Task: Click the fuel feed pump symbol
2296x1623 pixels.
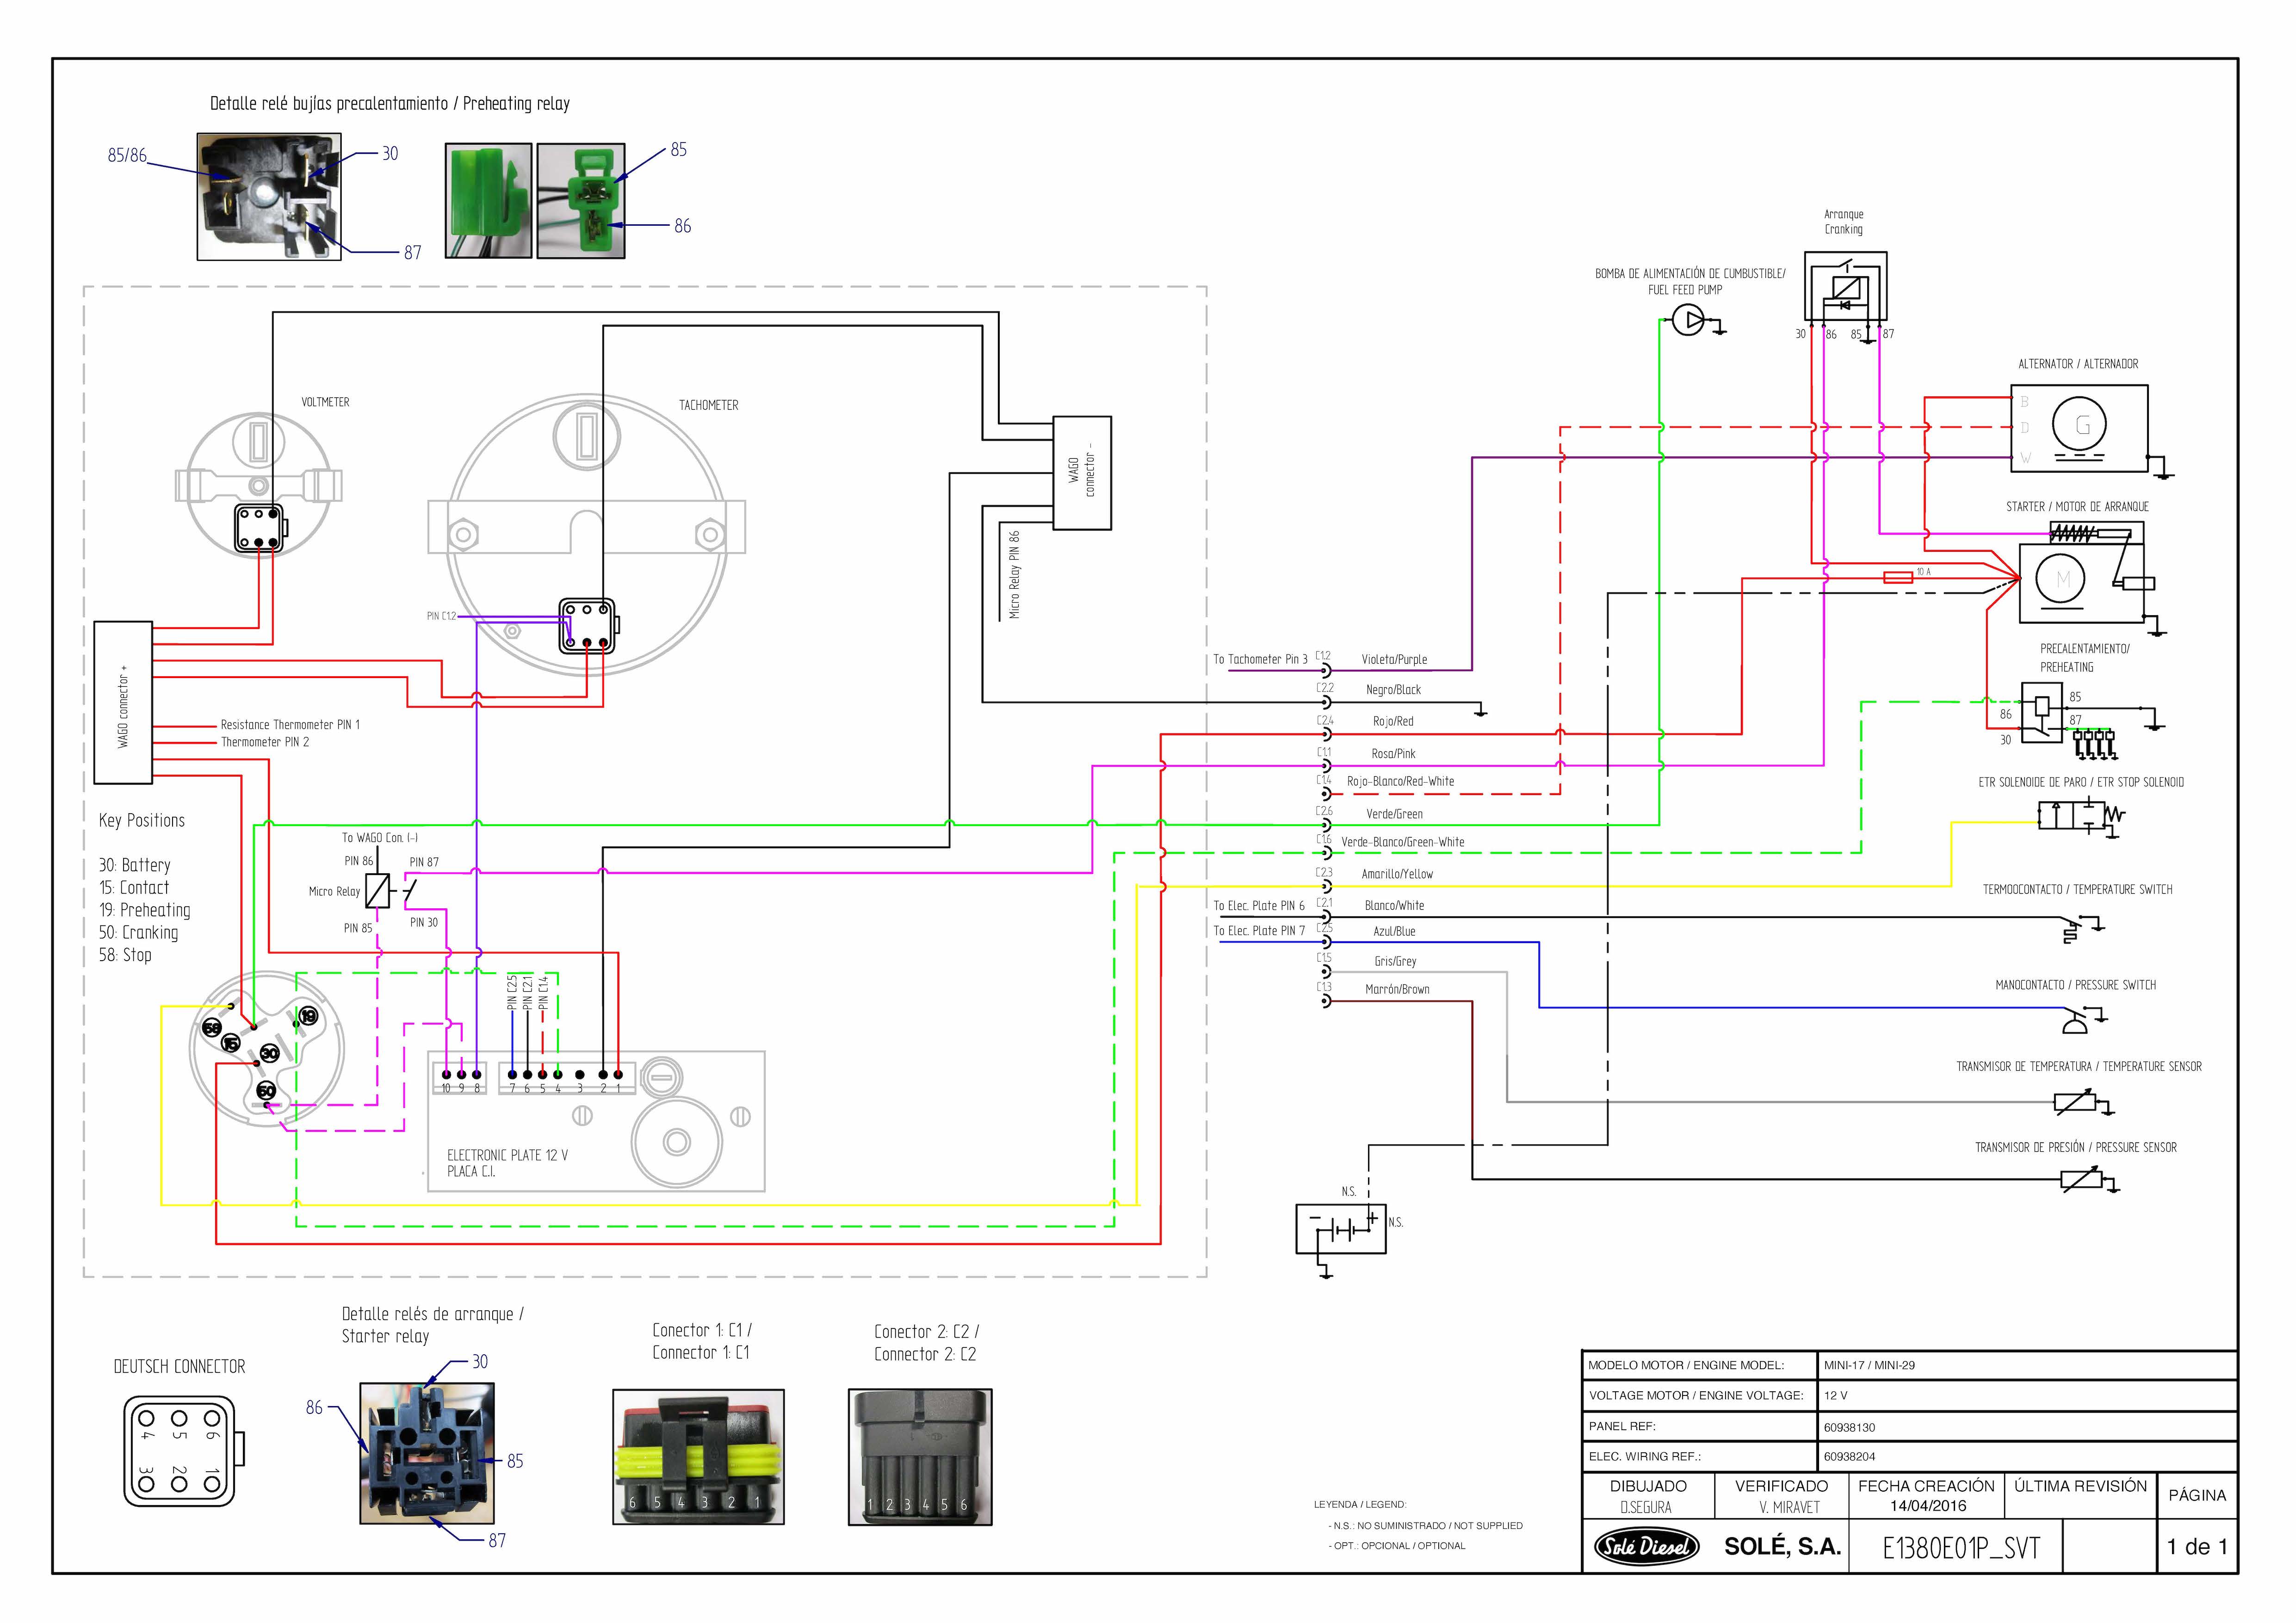Action: (x=1688, y=320)
